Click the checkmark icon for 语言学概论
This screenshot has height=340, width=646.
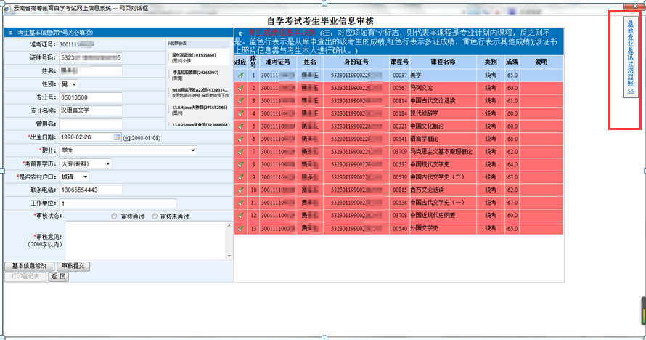tap(240, 139)
